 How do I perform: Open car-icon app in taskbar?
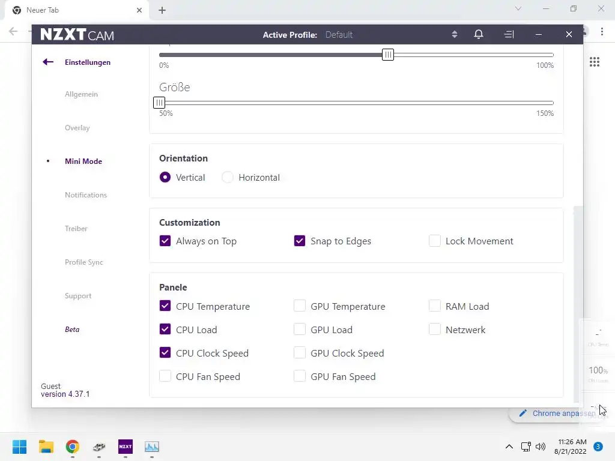pos(99,447)
